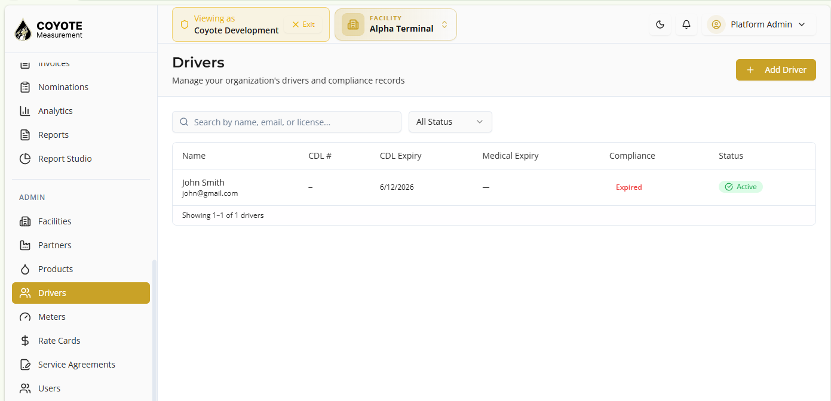
Task: Click the Add Driver button
Action: click(x=776, y=70)
